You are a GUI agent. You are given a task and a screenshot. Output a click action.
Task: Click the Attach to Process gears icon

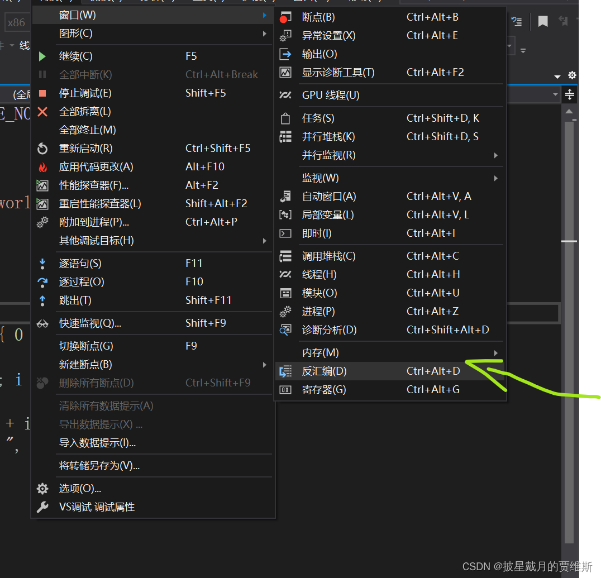(42, 222)
